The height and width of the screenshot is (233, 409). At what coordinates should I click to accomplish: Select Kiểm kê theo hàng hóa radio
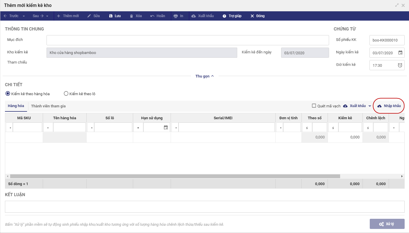click(8, 94)
